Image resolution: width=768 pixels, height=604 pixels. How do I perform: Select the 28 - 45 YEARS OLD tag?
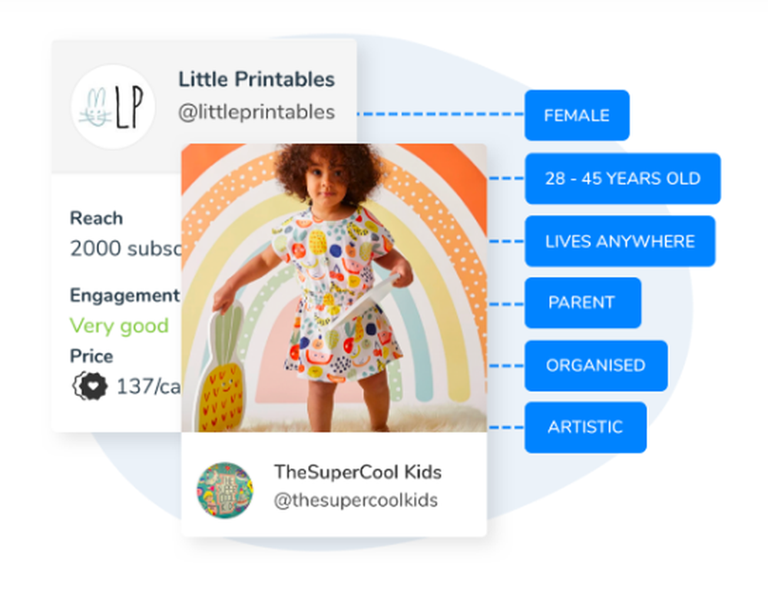point(623,178)
